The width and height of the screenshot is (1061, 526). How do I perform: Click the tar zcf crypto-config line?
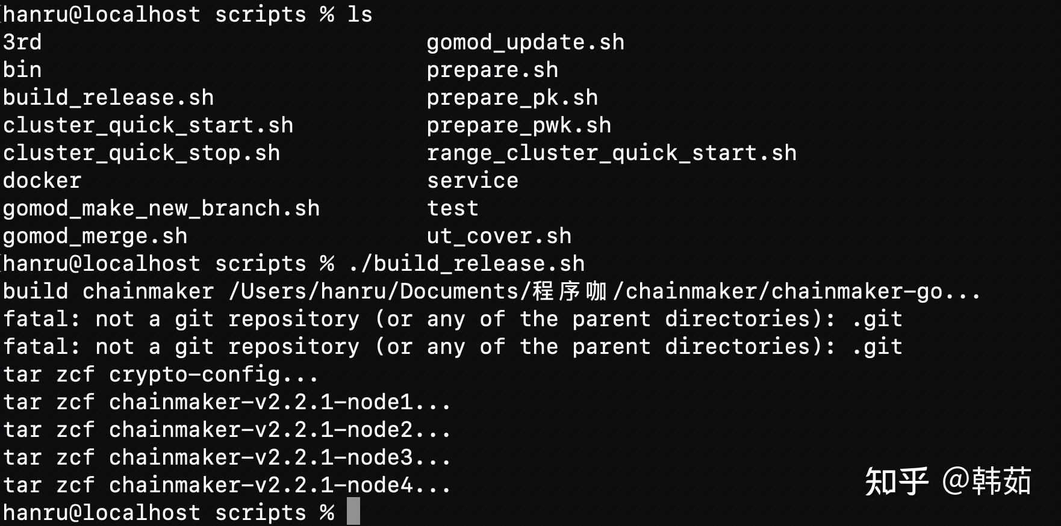160,374
